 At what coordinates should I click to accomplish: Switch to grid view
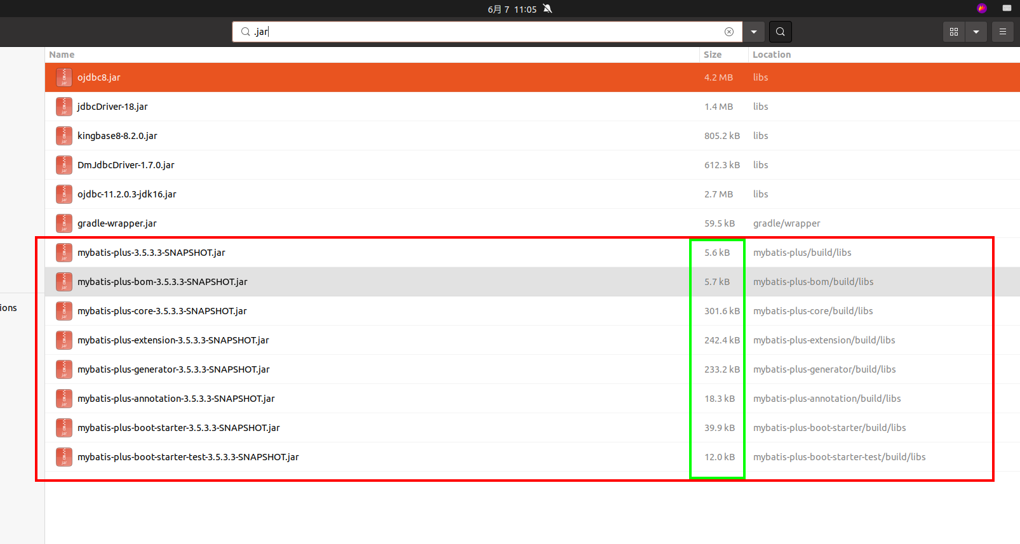[953, 32]
